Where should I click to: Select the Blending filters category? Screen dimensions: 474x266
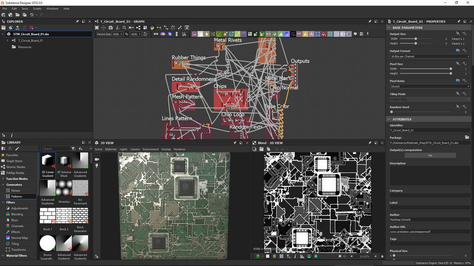[x=17, y=214]
